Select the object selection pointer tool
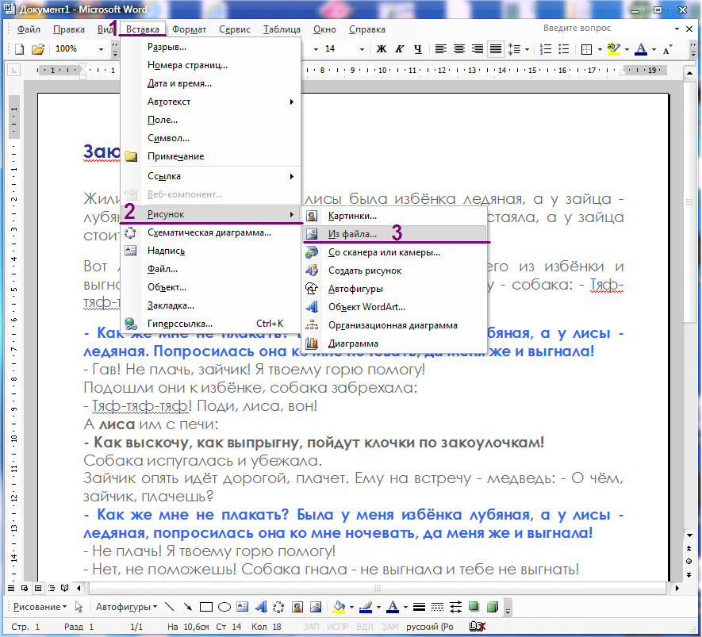Image resolution: width=702 pixels, height=637 pixels. pyautogui.click(x=79, y=608)
